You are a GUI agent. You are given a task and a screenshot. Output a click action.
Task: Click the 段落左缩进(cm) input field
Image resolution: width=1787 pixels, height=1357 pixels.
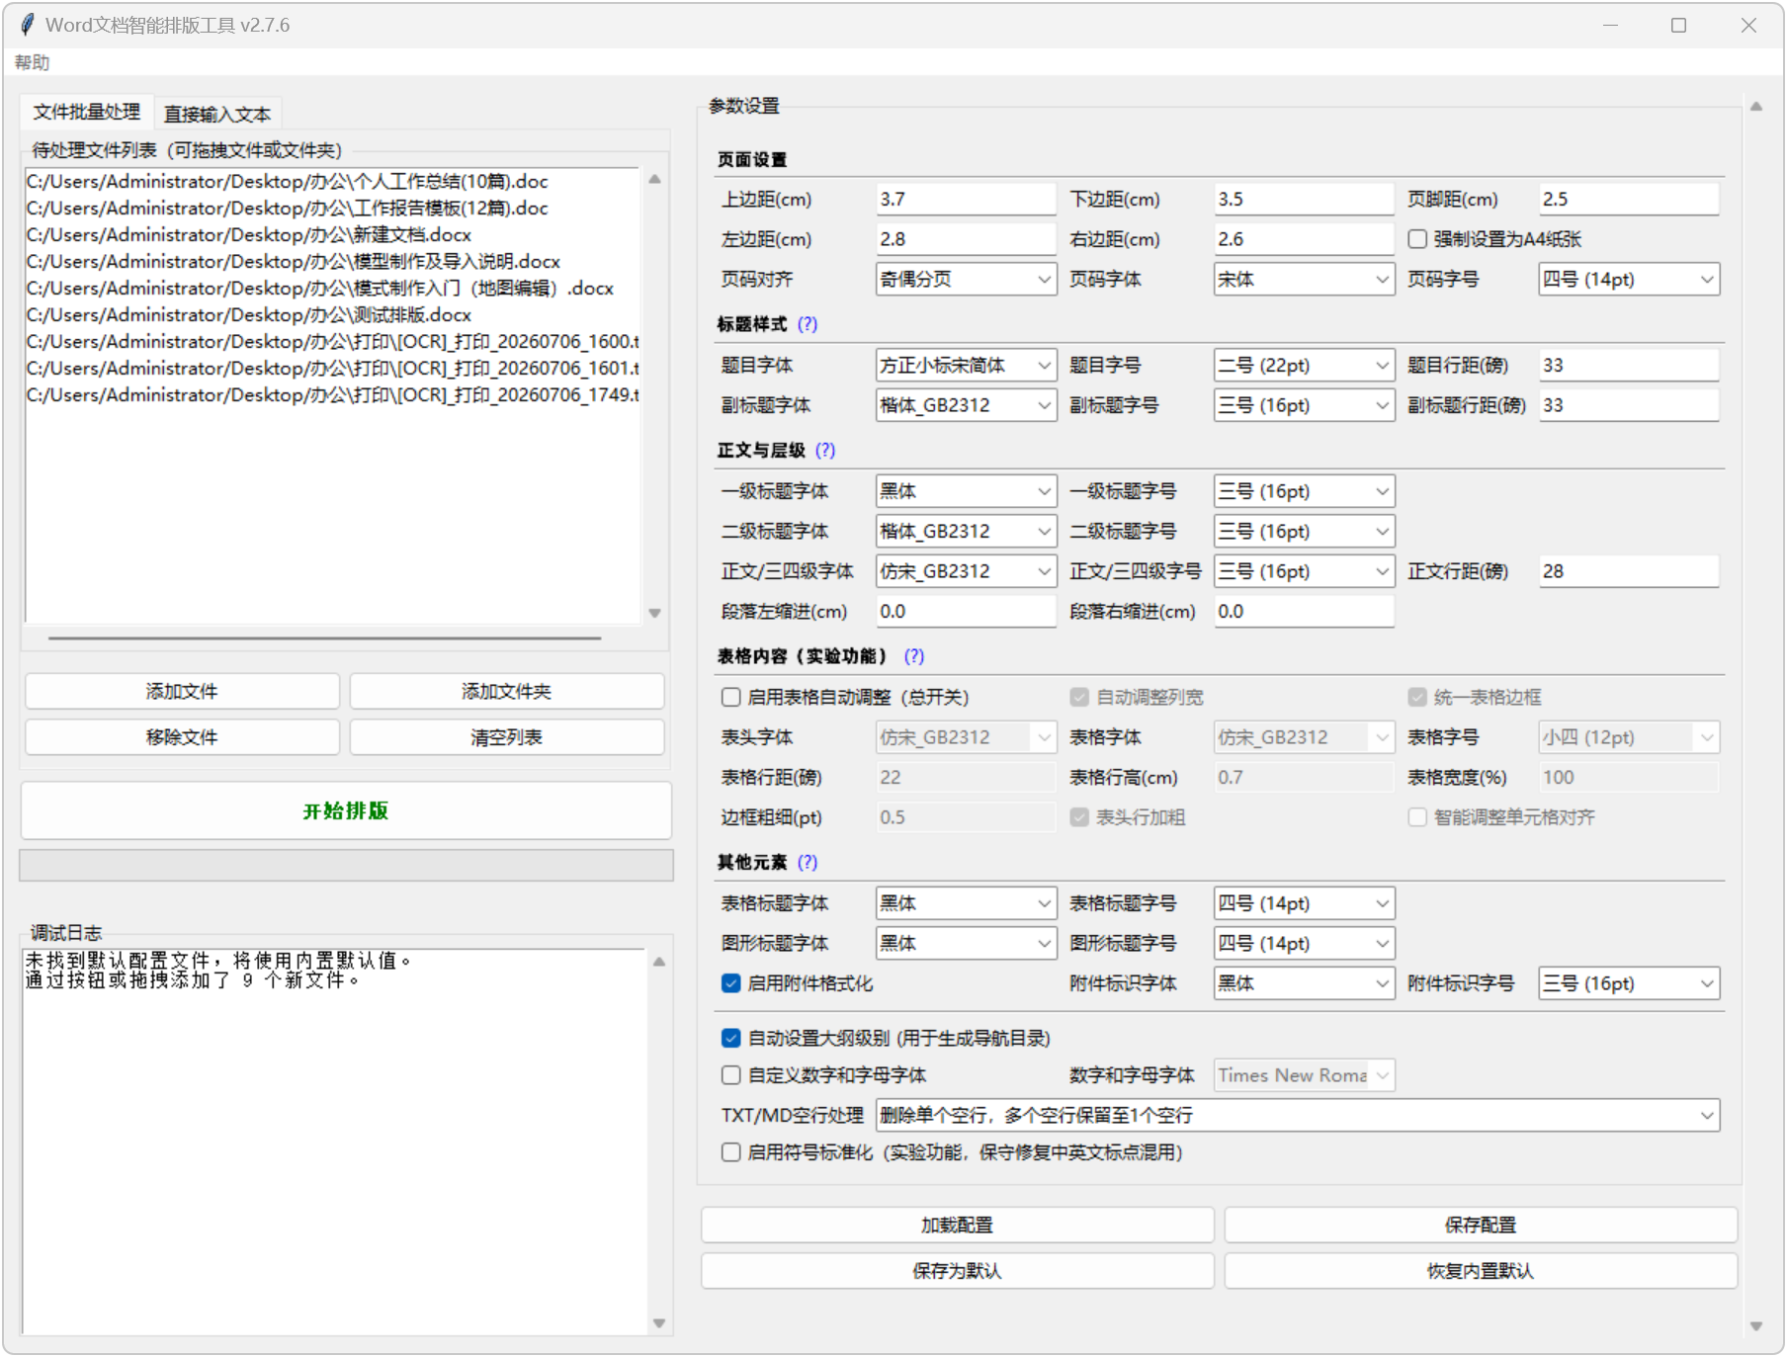pyautogui.click(x=966, y=612)
